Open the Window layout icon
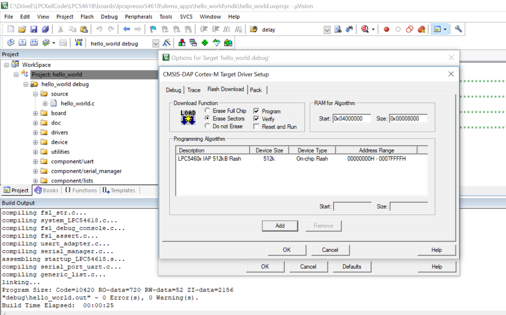This screenshot has height=315, width=506. (x=437, y=29)
